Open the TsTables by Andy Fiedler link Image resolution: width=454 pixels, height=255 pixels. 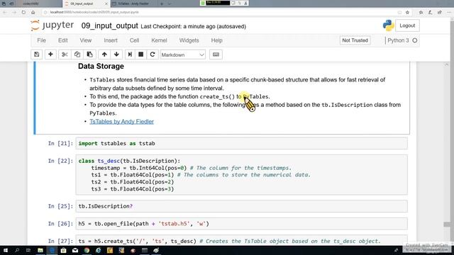tap(121, 121)
